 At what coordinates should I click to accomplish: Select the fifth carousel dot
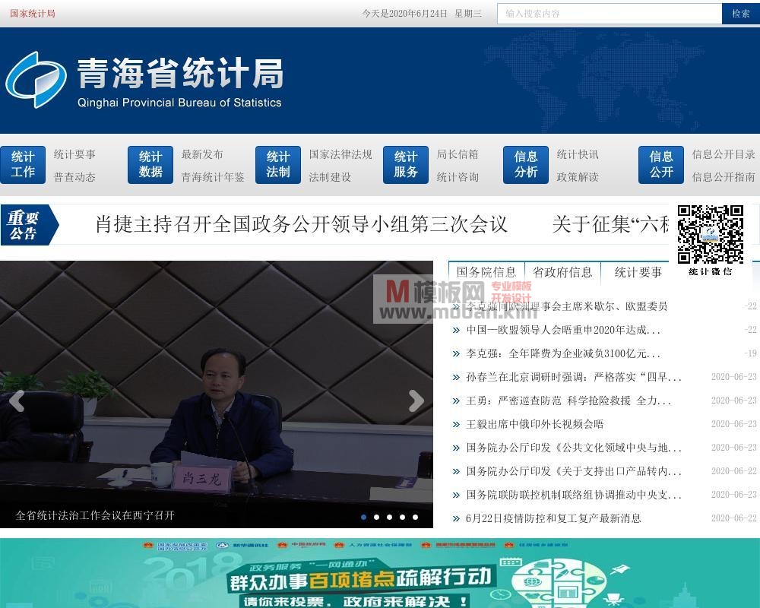coord(416,517)
